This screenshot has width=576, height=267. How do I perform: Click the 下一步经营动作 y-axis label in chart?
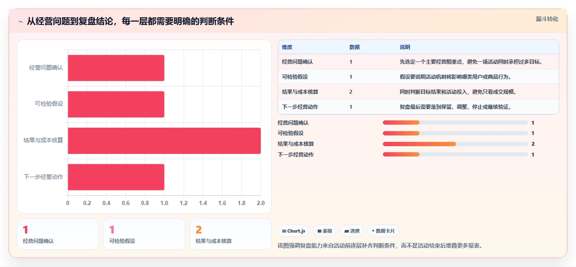[x=44, y=177]
